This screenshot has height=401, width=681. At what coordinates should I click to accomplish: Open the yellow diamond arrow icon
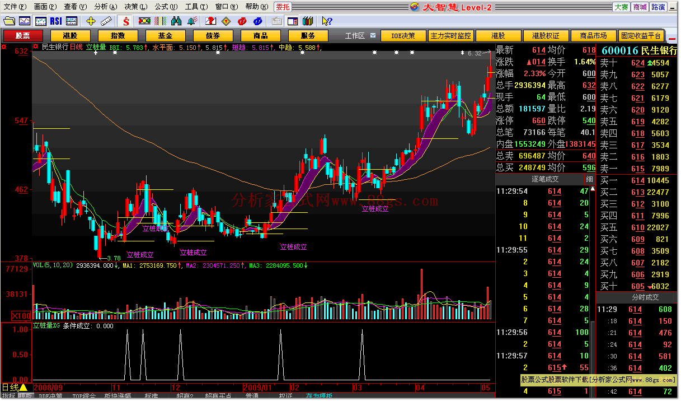(226, 21)
